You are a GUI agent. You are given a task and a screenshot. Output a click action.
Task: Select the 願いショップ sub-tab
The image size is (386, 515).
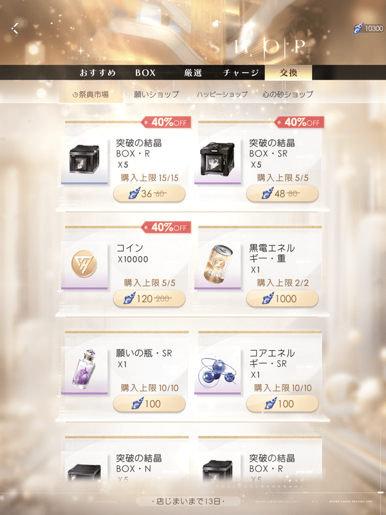pyautogui.click(x=156, y=94)
